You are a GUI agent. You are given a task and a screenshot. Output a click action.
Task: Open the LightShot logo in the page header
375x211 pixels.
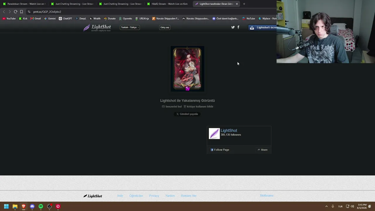[97, 28]
